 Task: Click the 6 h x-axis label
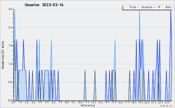coord(53,102)
